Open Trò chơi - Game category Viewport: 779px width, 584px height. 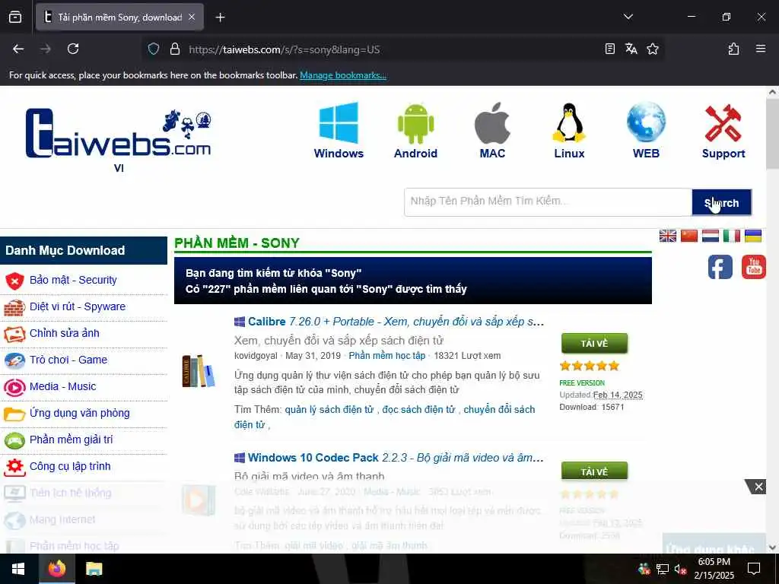pos(68,360)
